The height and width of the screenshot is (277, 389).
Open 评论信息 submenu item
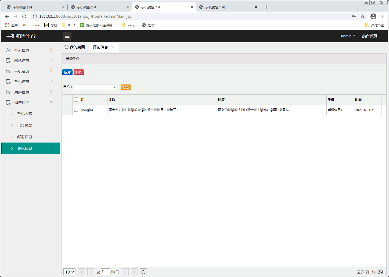(x=31, y=148)
